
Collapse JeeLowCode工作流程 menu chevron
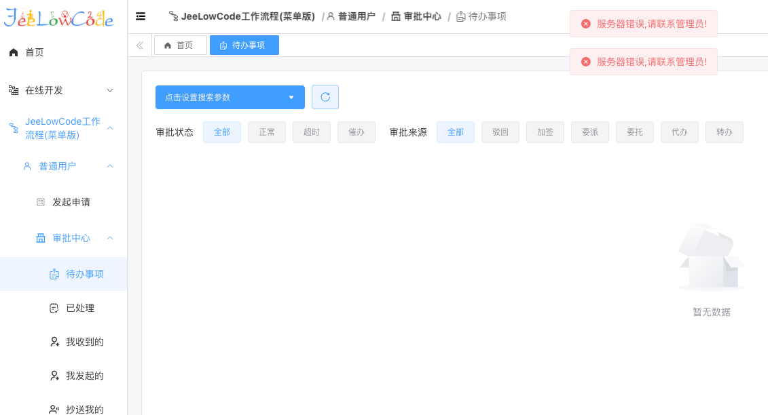click(110, 128)
